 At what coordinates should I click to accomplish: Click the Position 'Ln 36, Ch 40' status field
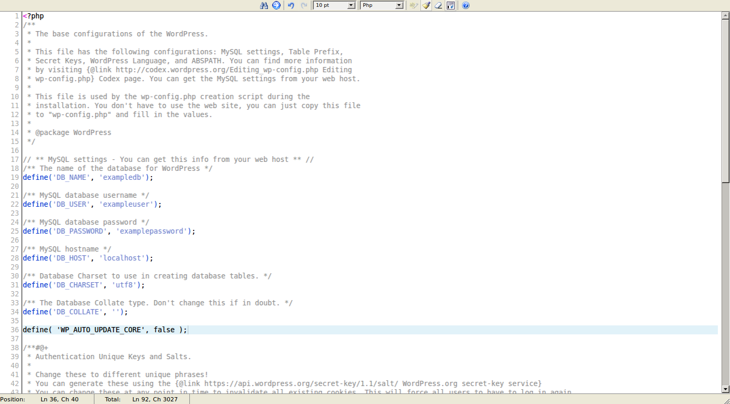click(60, 399)
